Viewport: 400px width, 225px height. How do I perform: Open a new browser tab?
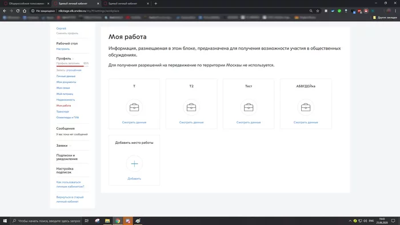(155, 3)
